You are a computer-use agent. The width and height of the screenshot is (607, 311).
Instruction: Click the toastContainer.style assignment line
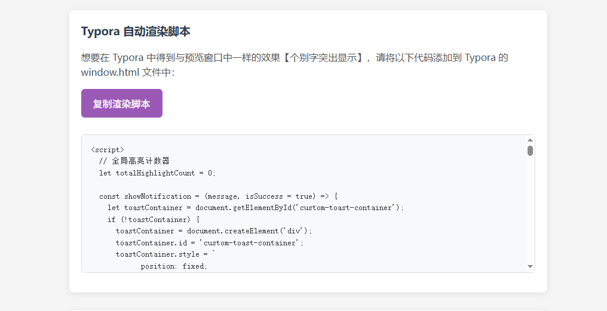coord(165,254)
